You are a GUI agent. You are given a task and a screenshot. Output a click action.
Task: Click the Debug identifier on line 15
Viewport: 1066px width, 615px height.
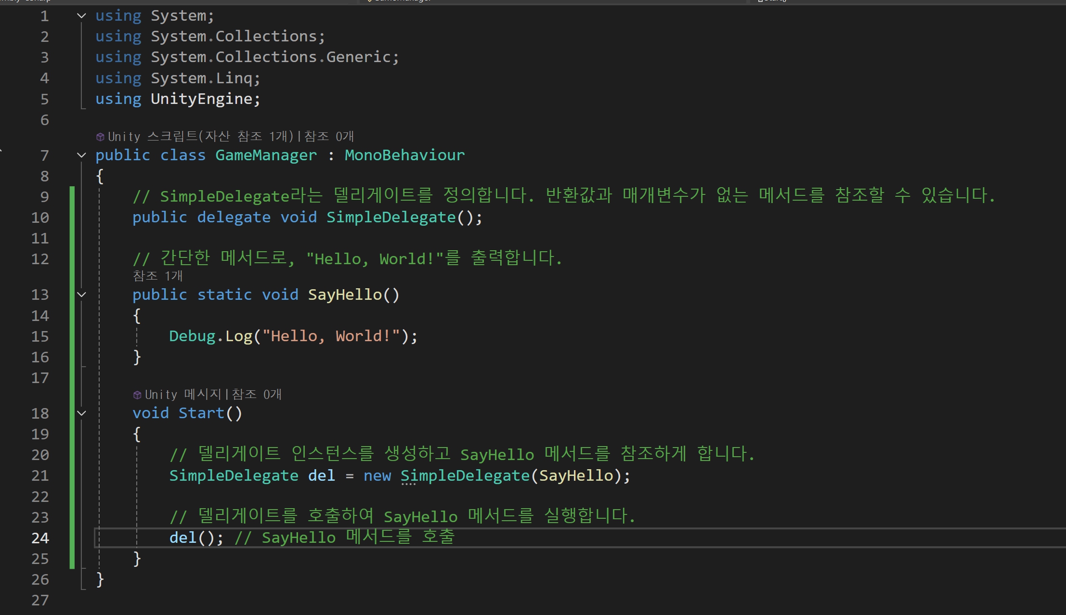coord(192,336)
